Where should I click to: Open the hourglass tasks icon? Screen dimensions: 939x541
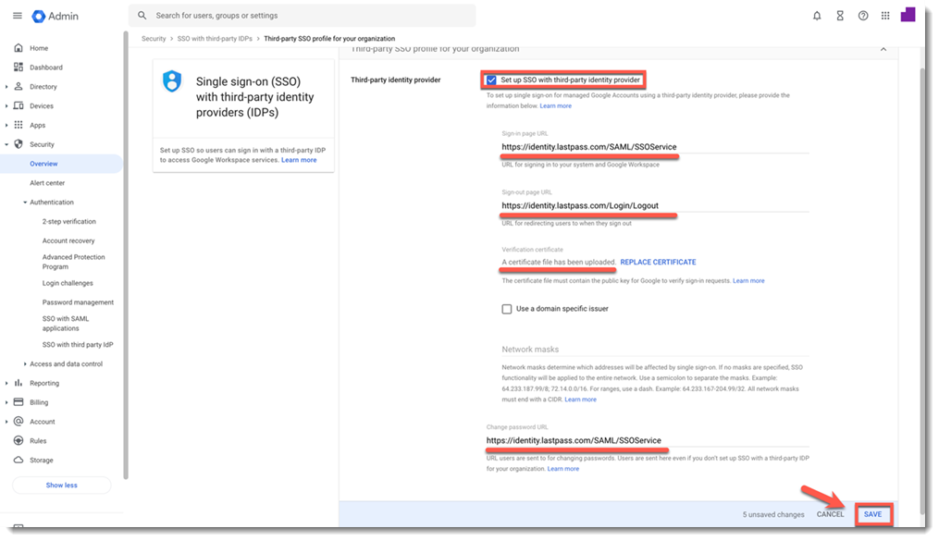[x=840, y=16]
